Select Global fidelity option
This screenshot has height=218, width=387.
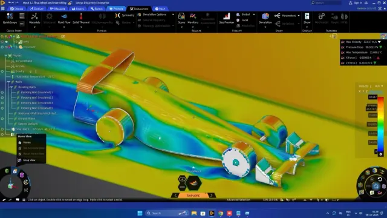click(243, 15)
